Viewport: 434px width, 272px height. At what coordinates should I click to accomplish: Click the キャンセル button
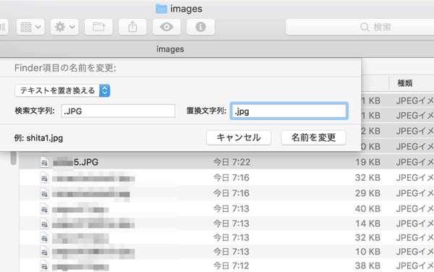click(x=239, y=137)
